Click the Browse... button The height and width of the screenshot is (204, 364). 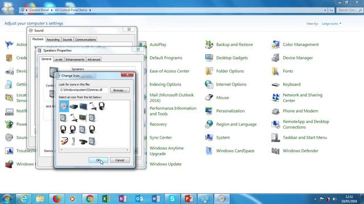120,90
